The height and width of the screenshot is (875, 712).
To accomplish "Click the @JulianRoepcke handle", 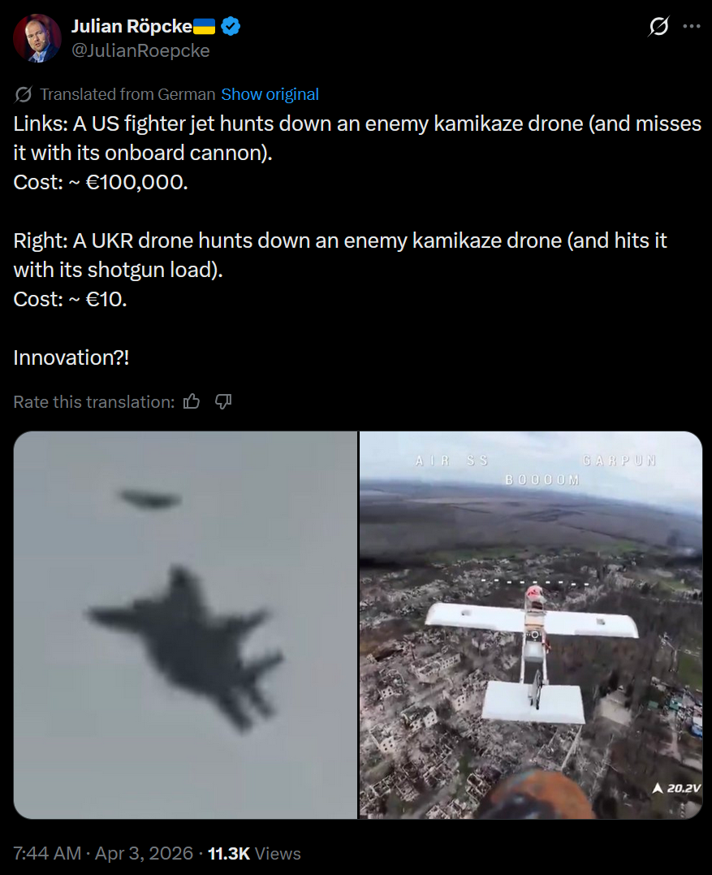I will 140,51.
